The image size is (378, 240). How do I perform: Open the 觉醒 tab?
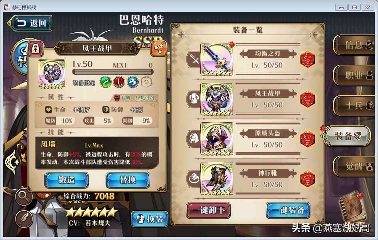(x=354, y=166)
